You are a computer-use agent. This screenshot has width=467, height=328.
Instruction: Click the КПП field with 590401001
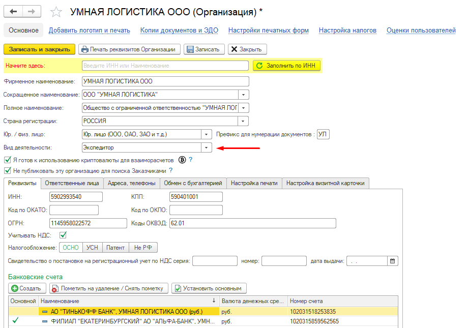pos(196,197)
